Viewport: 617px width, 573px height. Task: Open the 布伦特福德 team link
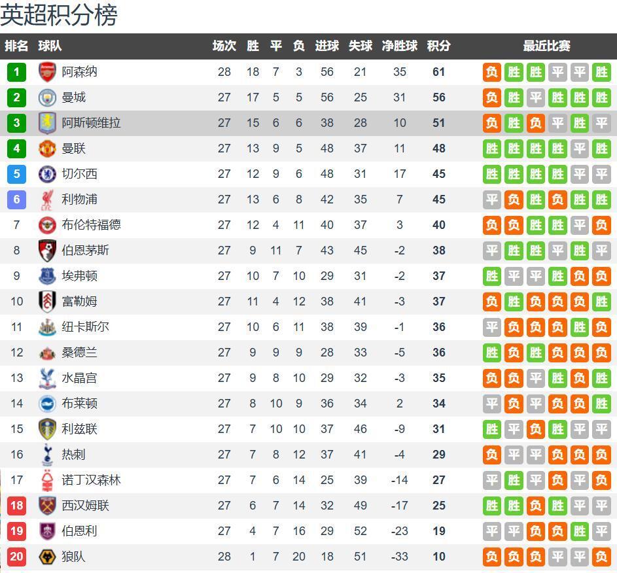pyautogui.click(x=91, y=225)
